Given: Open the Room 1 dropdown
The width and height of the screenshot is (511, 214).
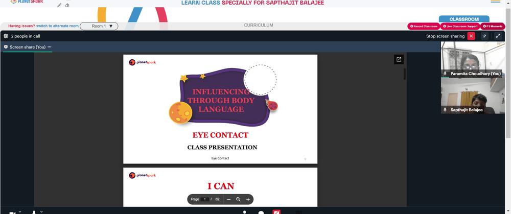Looking at the screenshot, I should tap(99, 26).
